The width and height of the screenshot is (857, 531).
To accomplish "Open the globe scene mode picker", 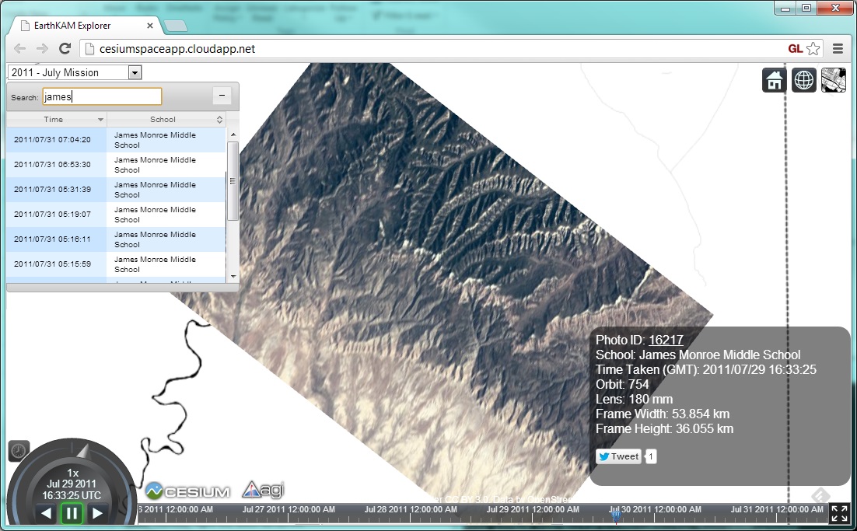I will pyautogui.click(x=803, y=80).
